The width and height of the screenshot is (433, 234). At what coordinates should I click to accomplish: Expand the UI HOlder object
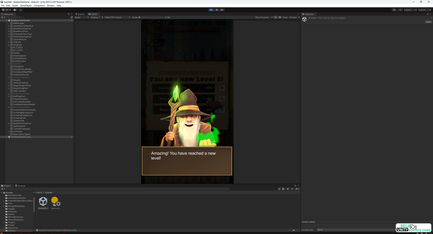[9, 132]
